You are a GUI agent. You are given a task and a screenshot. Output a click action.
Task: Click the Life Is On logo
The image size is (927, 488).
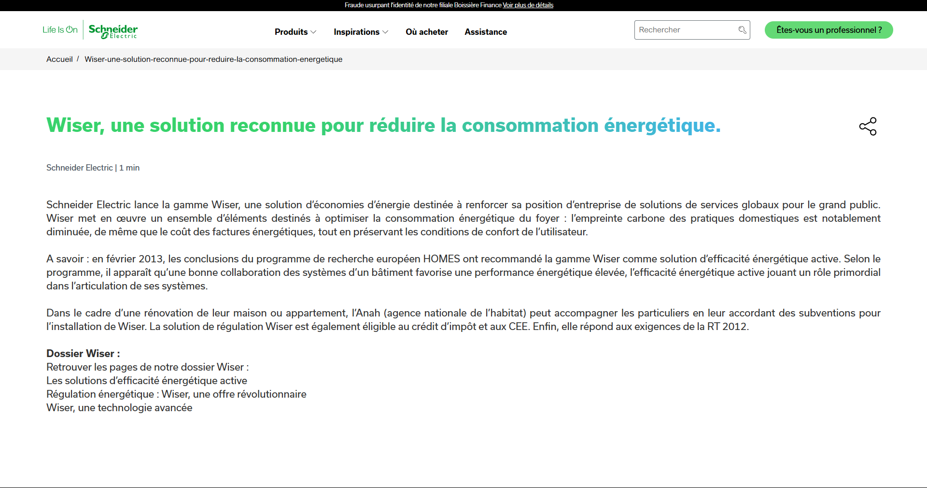tap(60, 30)
